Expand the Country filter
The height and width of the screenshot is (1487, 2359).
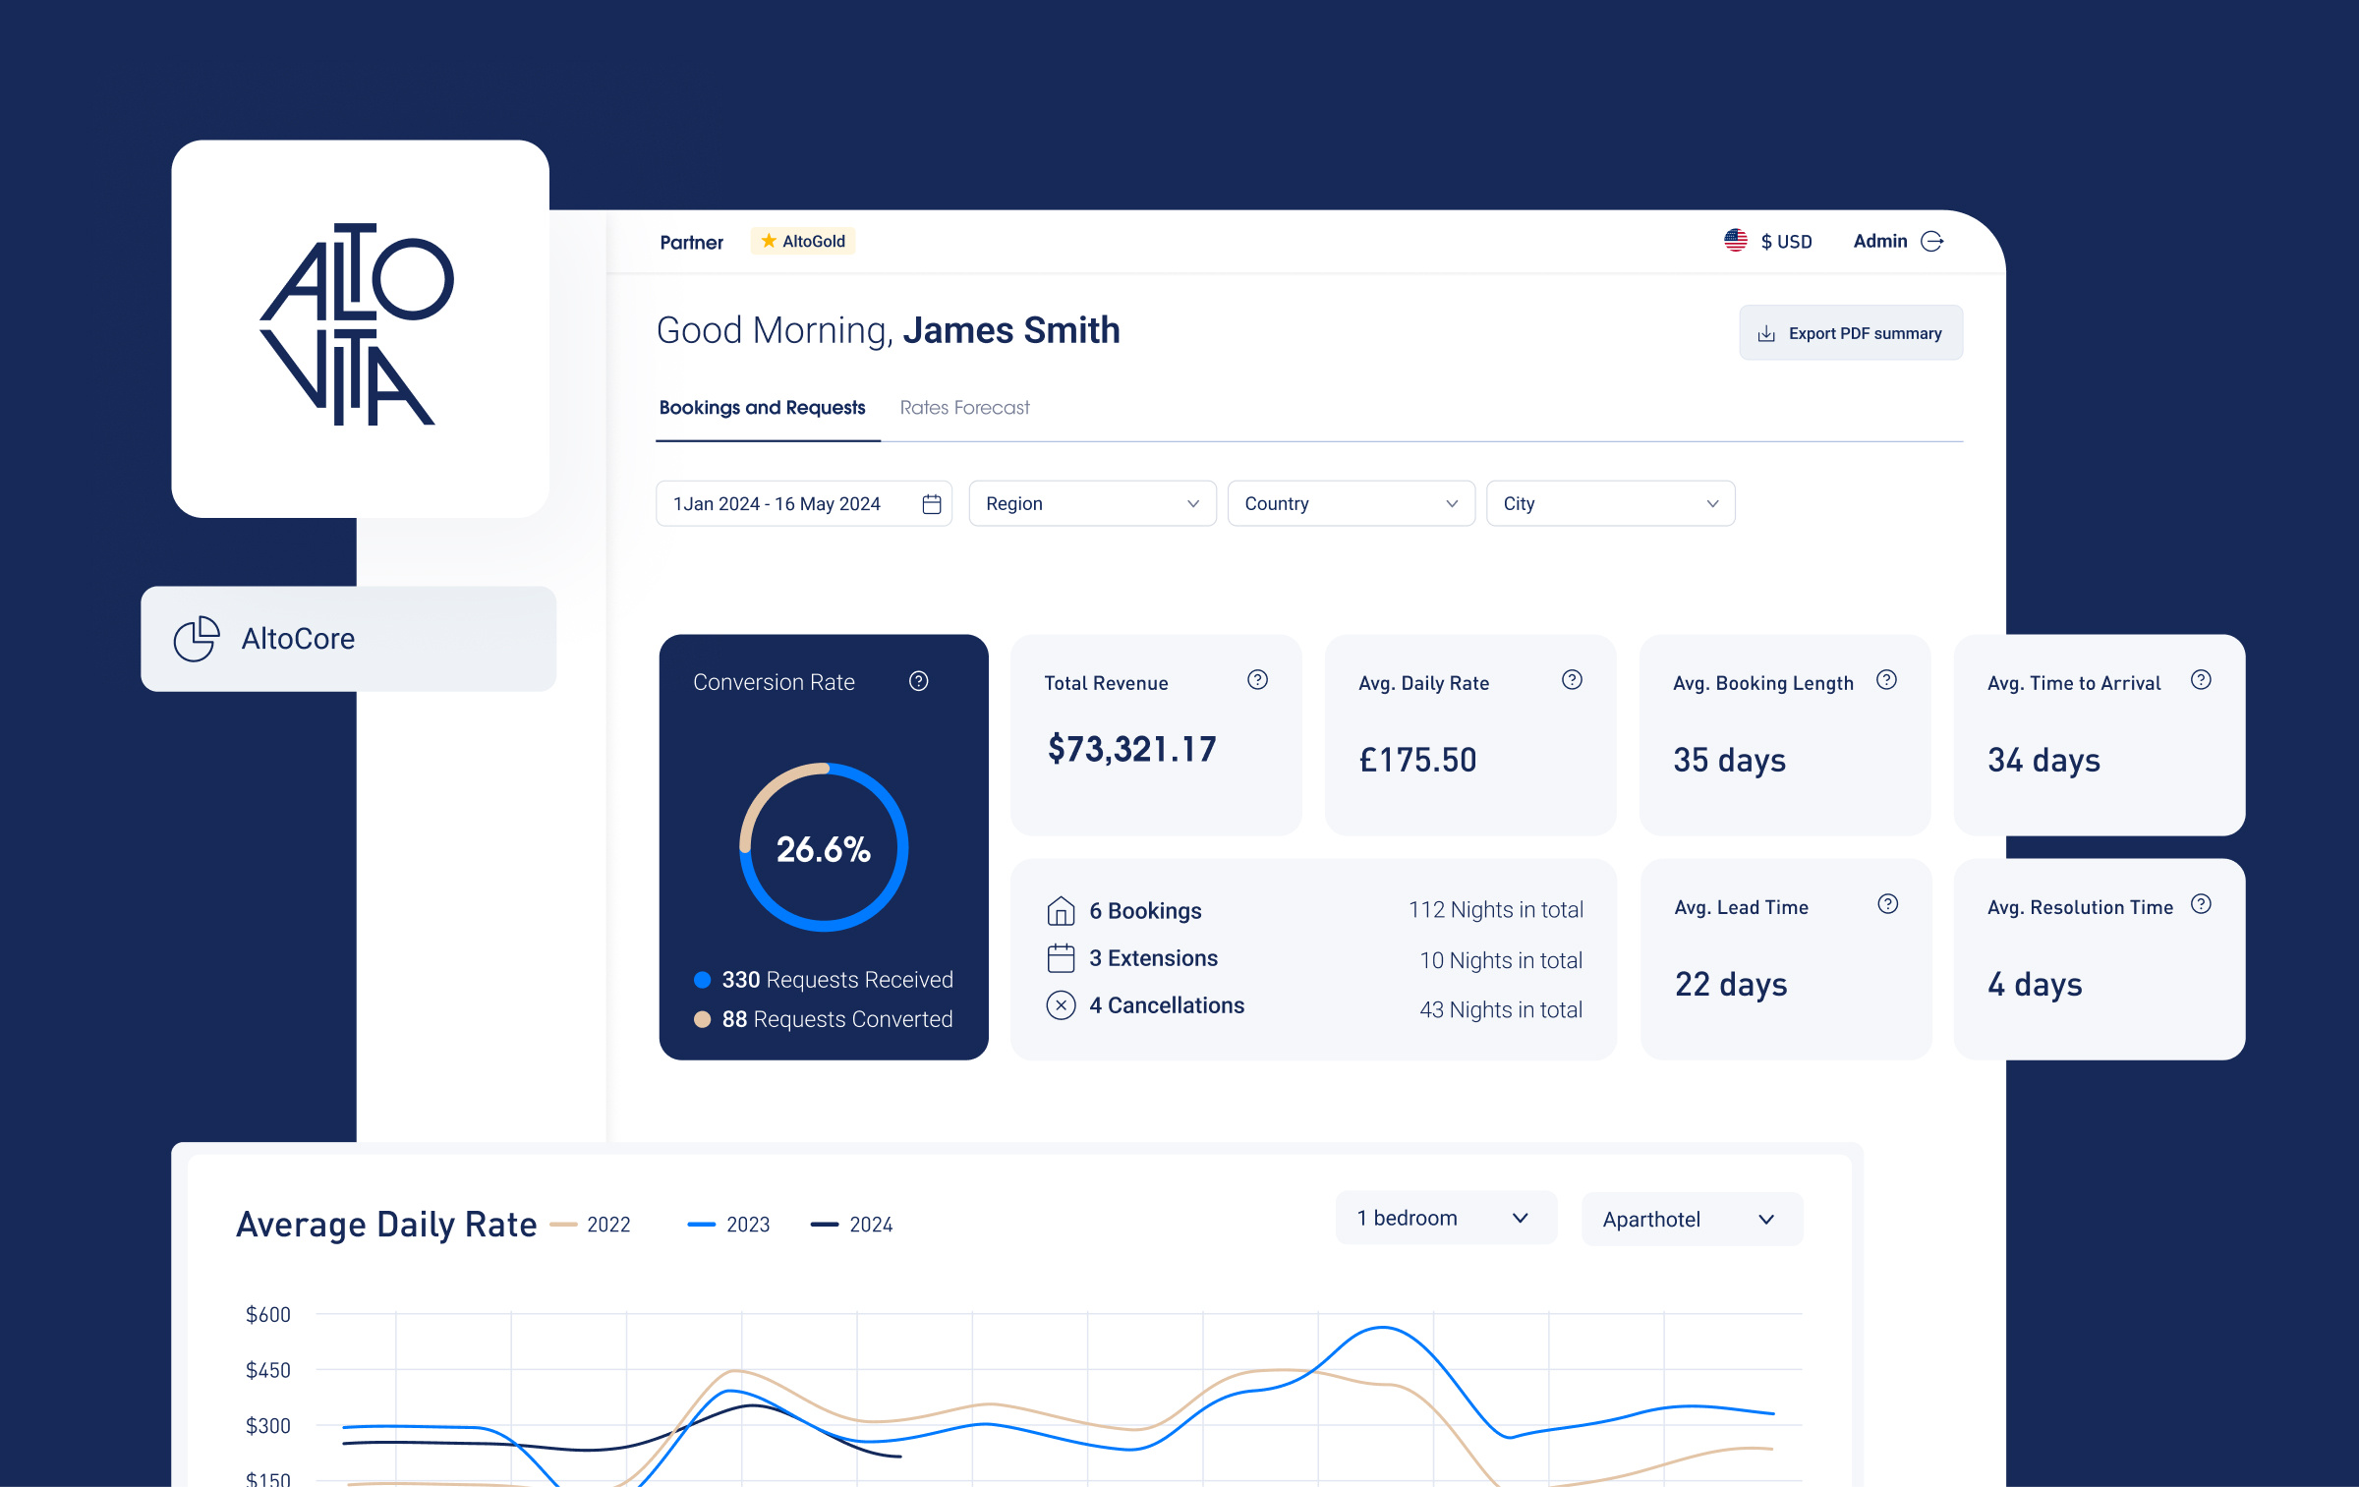tap(1350, 502)
